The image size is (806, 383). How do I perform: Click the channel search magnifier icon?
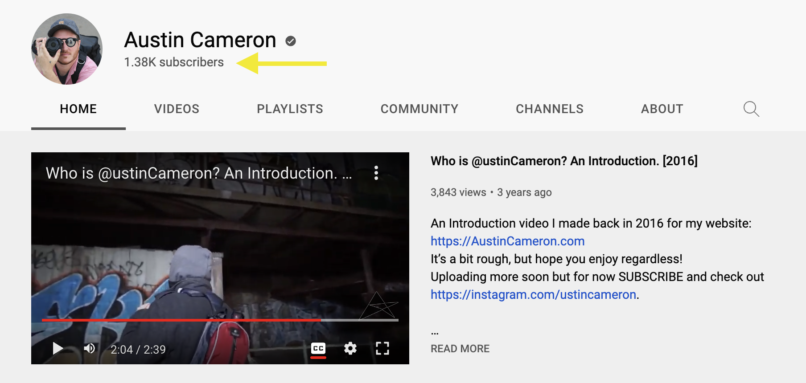point(751,109)
